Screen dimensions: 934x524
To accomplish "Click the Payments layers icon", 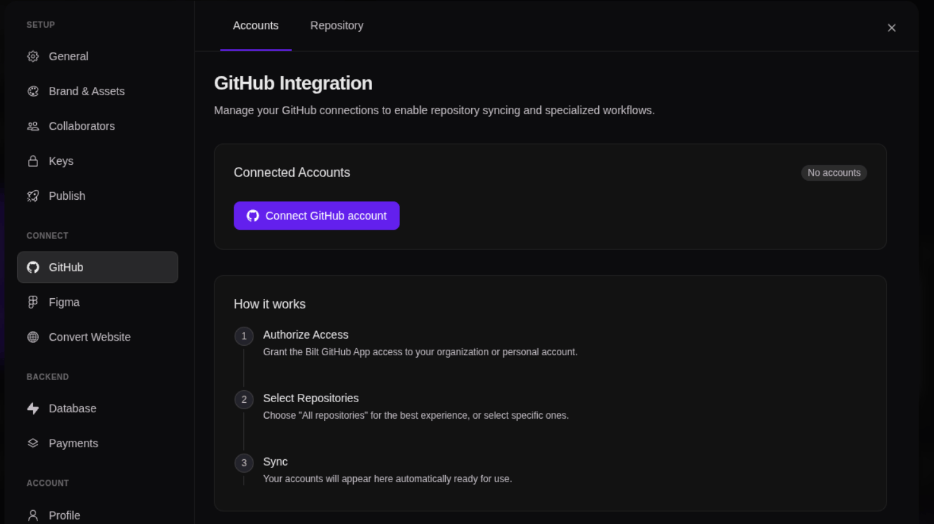I will 33,443.
